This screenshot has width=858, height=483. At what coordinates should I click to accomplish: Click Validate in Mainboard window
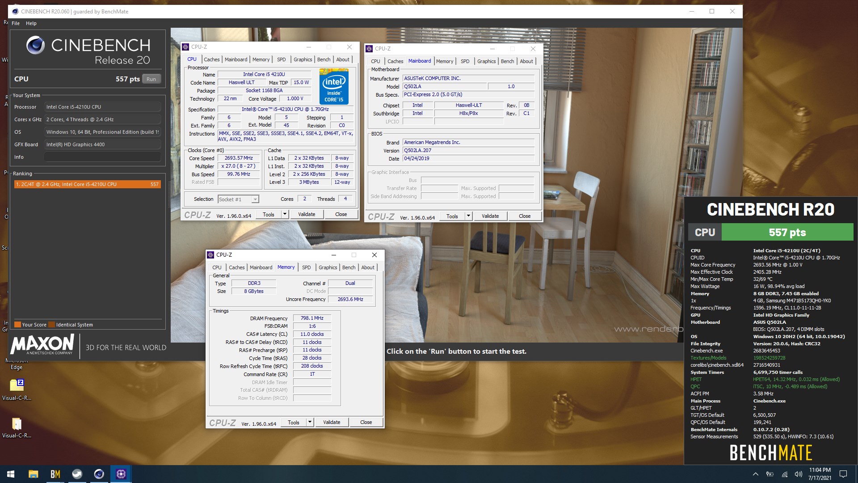(x=490, y=216)
